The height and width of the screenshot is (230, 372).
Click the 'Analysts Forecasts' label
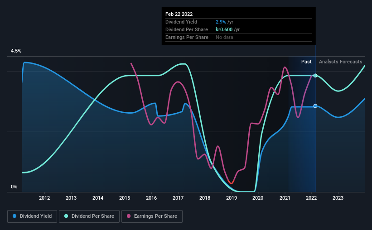(x=340, y=62)
